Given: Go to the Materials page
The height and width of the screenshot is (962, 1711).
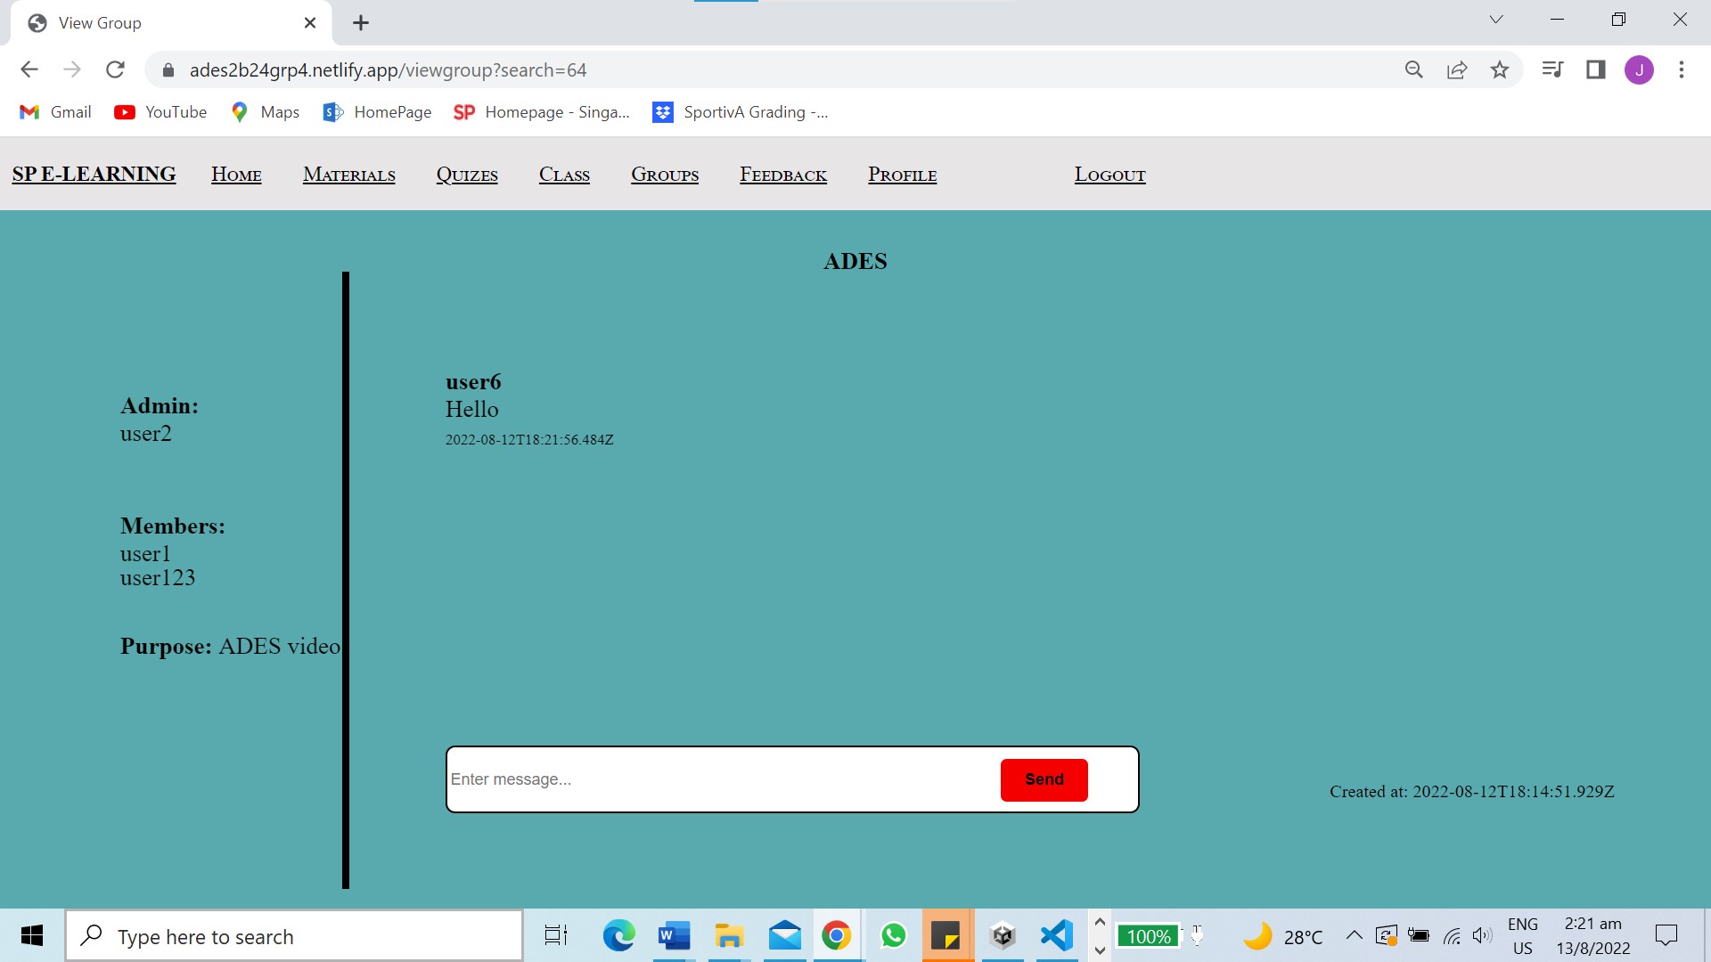Looking at the screenshot, I should (348, 175).
